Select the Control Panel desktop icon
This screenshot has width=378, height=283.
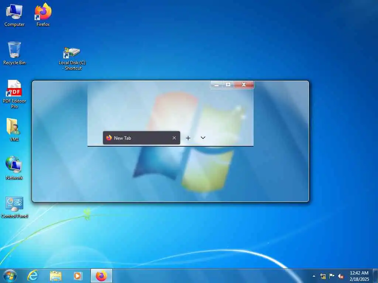coord(14,207)
